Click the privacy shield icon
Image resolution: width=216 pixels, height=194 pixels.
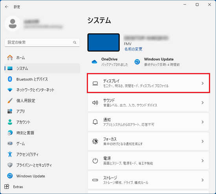pyautogui.click(x=10, y=165)
